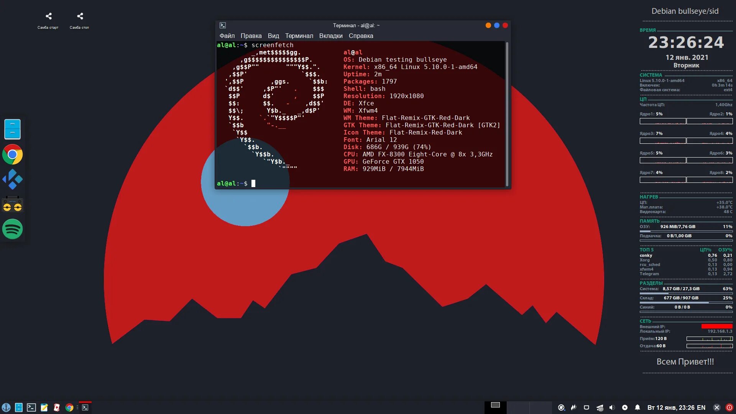736x414 pixels.
Task: Open the 'Справка' menu in terminal
Action: coord(361,36)
